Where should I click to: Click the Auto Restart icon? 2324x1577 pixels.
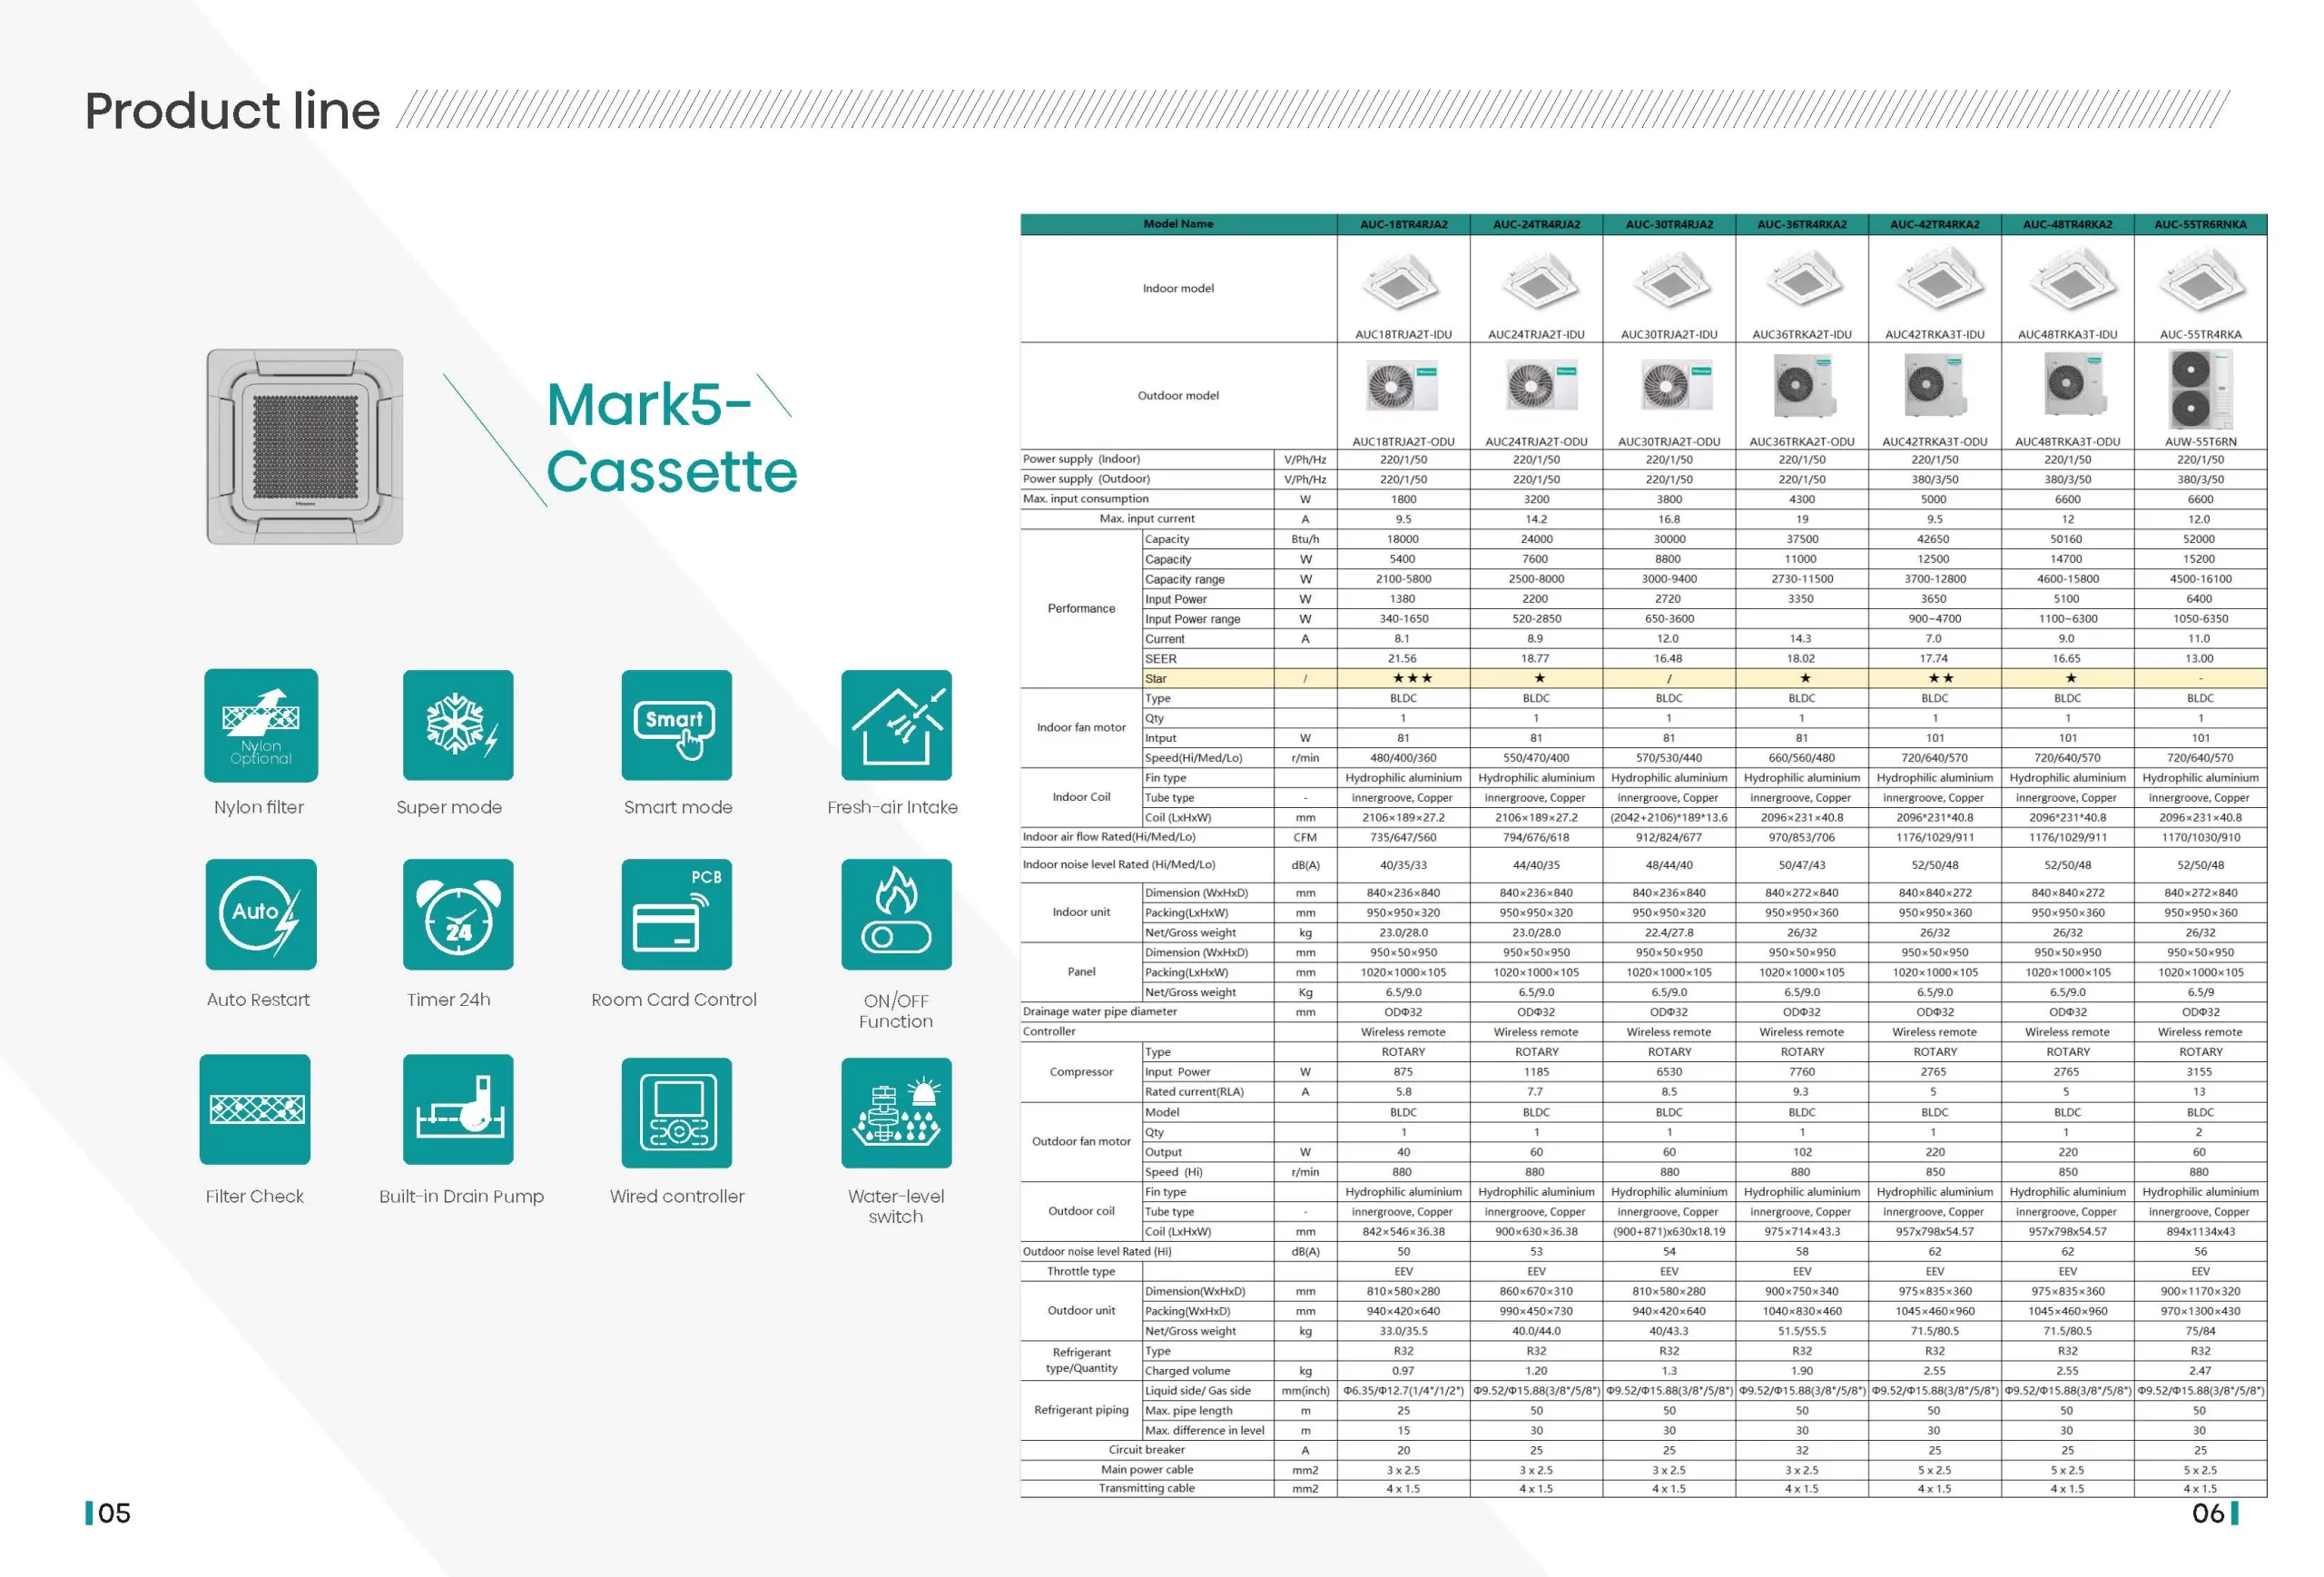261,914
